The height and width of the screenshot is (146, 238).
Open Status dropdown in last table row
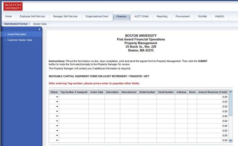pos(57,140)
